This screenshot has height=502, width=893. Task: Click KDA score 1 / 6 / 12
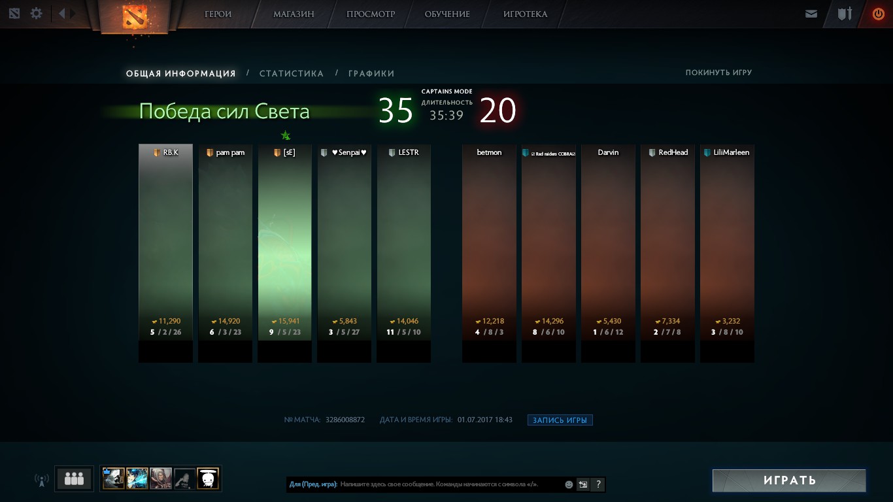608,332
